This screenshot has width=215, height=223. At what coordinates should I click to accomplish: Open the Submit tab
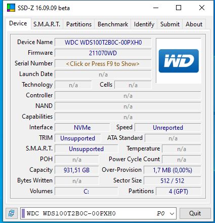pos(170,24)
